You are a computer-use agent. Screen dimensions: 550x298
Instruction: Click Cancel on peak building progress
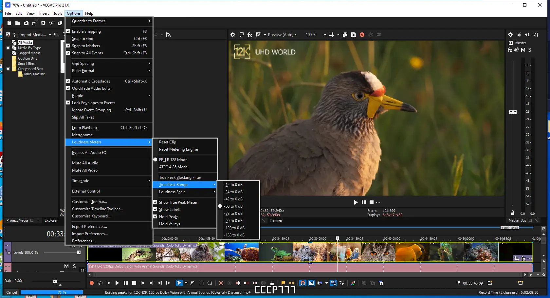point(11,292)
